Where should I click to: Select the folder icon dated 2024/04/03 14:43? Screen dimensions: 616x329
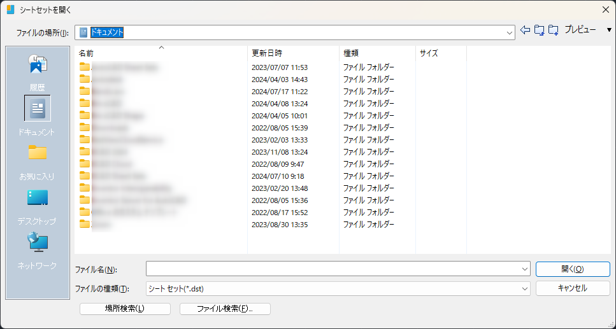(85, 79)
